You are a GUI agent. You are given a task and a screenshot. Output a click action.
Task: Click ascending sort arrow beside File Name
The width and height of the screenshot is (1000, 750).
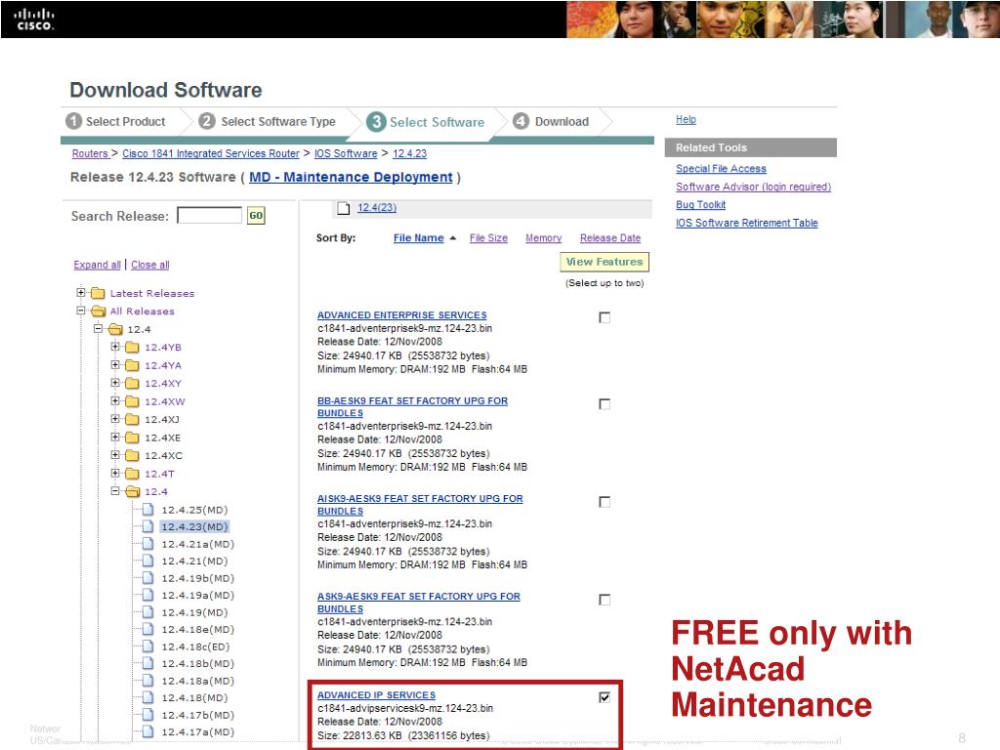(x=453, y=238)
